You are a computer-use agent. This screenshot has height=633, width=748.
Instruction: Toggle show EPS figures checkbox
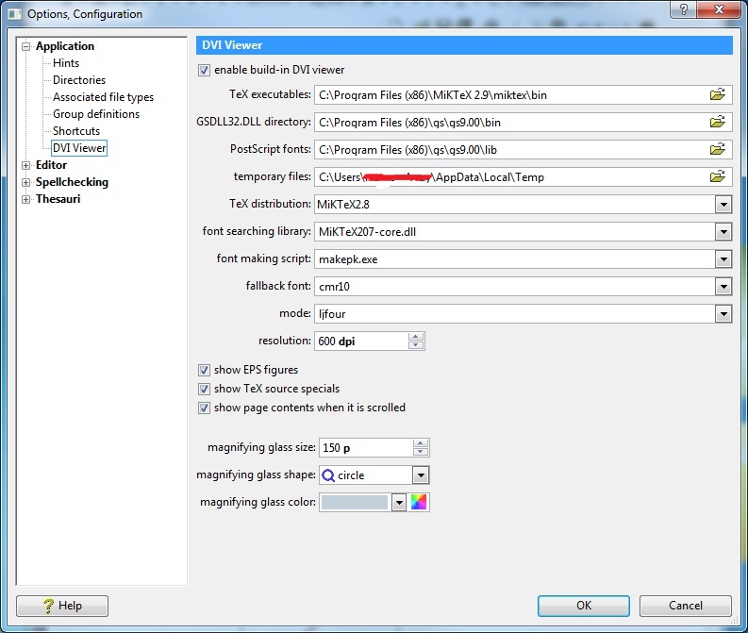tap(204, 370)
